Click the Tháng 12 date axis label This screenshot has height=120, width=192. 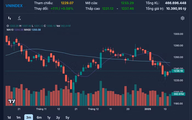pyautogui.click(x=93, y=109)
